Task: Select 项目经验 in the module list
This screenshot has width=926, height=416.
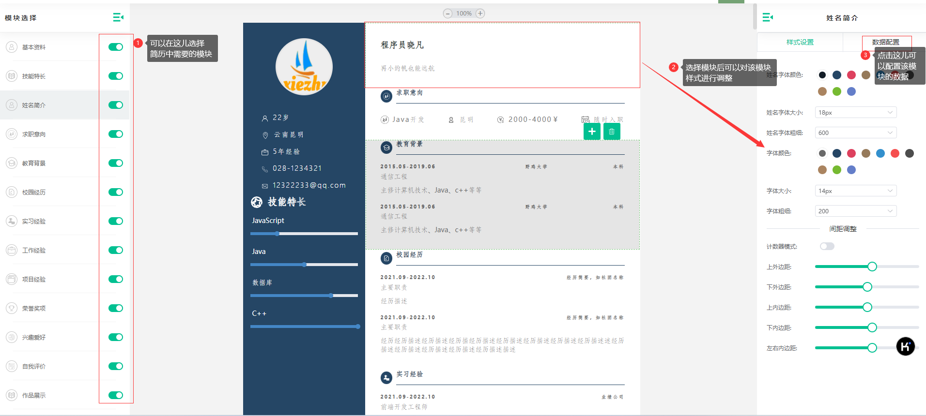Action: tap(65, 279)
